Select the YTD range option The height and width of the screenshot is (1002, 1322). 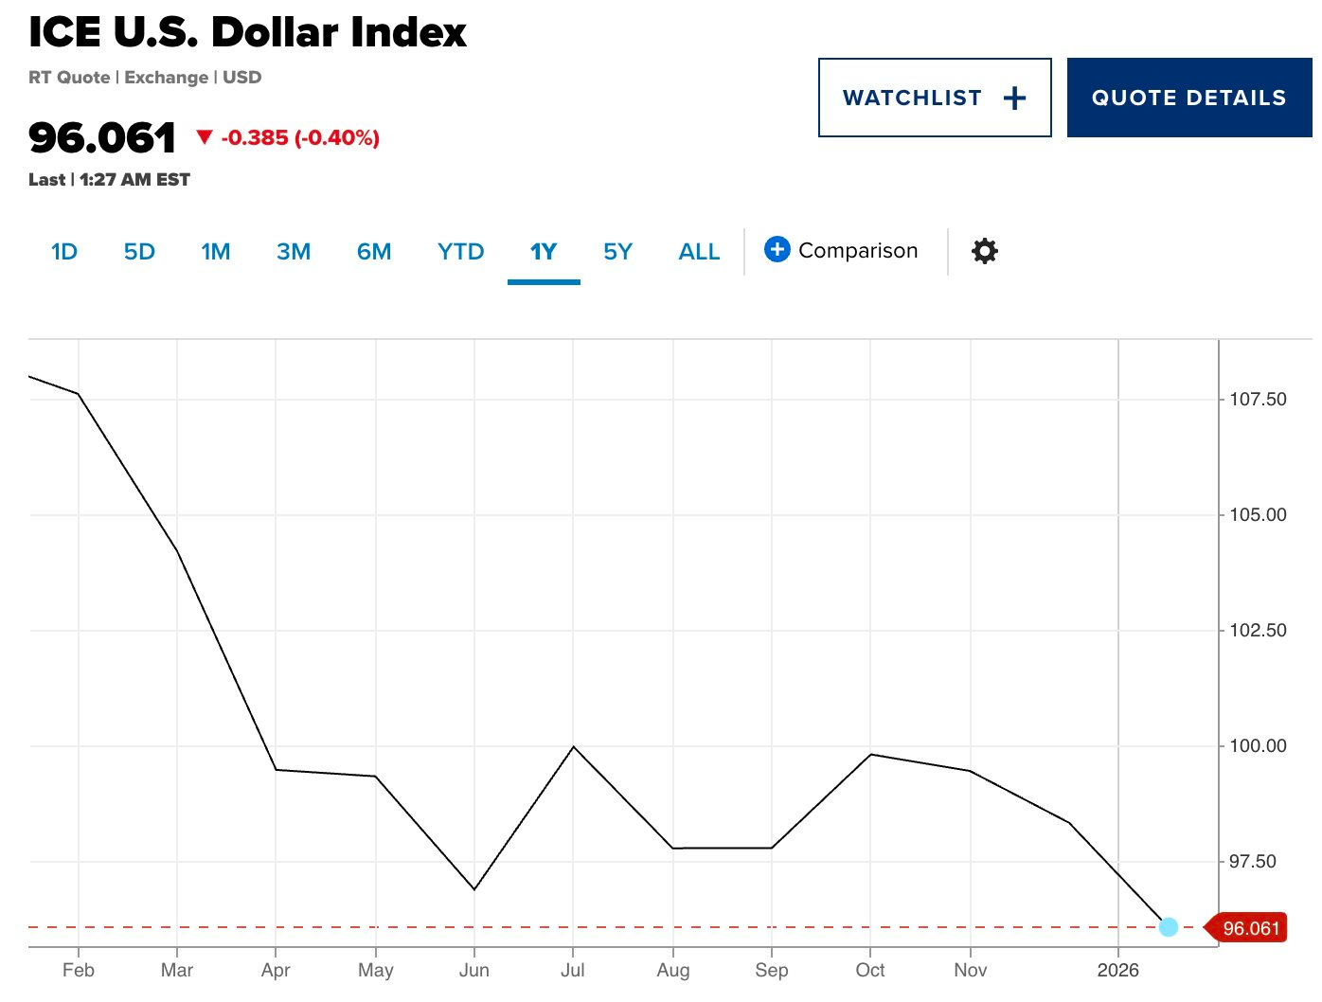click(x=461, y=251)
